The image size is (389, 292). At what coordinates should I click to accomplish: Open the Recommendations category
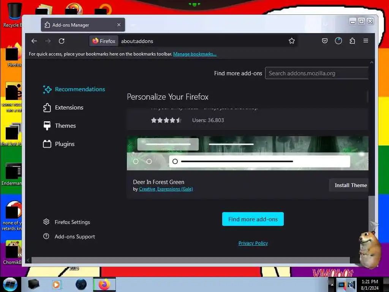coord(74,89)
